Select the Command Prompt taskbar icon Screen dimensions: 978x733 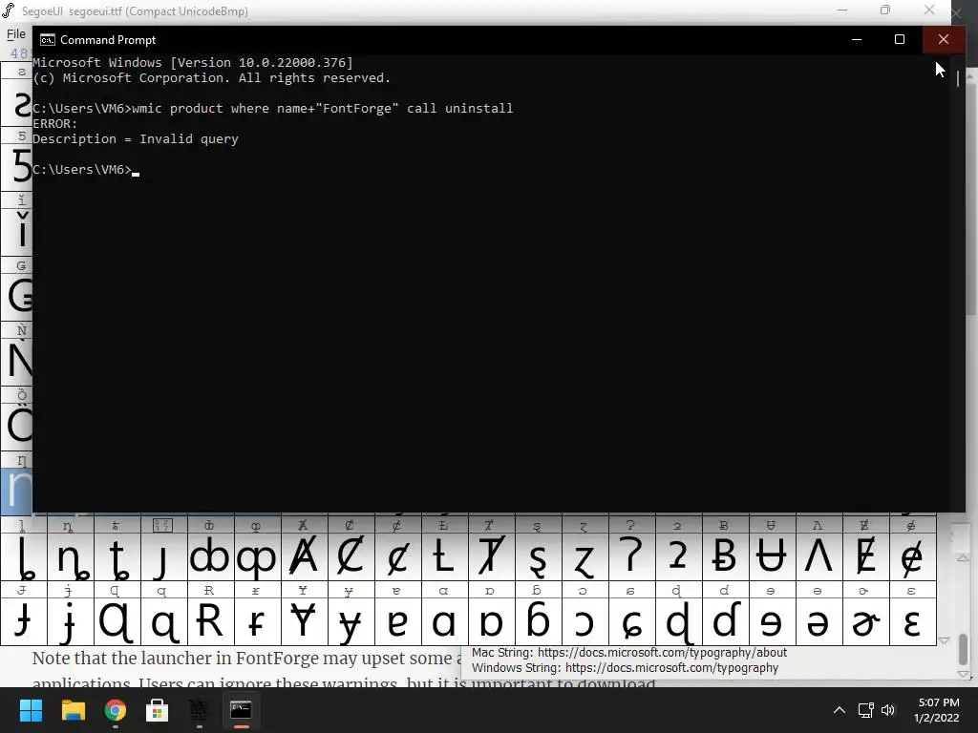pyautogui.click(x=241, y=710)
